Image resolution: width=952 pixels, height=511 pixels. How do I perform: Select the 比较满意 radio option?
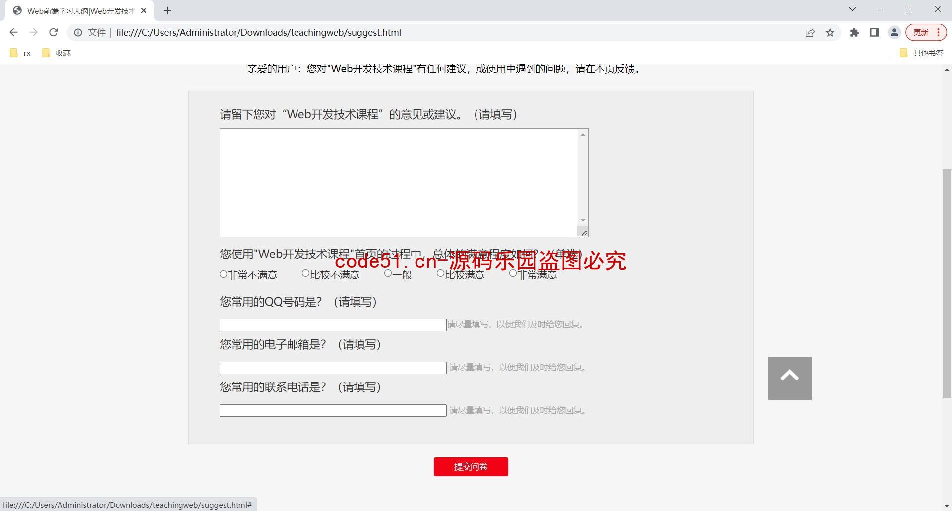(x=440, y=273)
